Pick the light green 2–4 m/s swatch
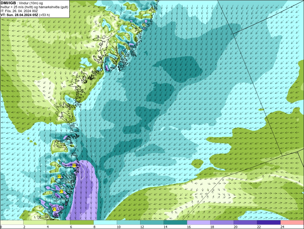The width and height of the screenshot is (304, 229). [x=35, y=222]
